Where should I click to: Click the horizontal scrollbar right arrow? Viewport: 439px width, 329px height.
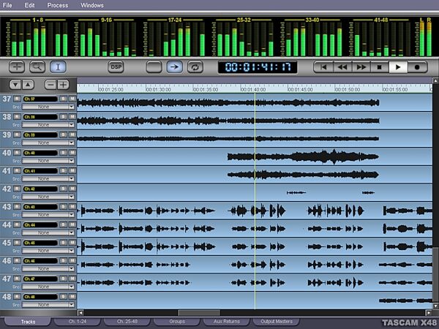[429, 312]
